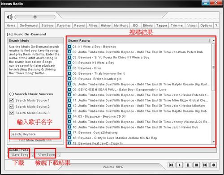Click icon beside 07 Broken-hearted girl

69,79
